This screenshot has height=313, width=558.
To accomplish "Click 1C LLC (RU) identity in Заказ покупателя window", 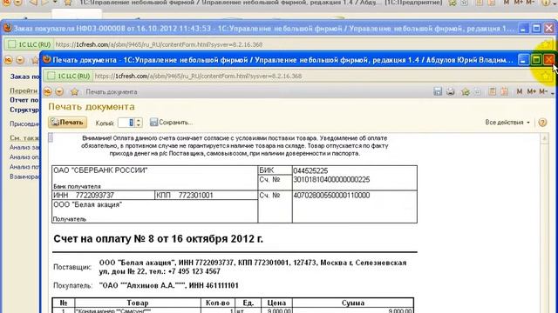I will [x=30, y=44].
